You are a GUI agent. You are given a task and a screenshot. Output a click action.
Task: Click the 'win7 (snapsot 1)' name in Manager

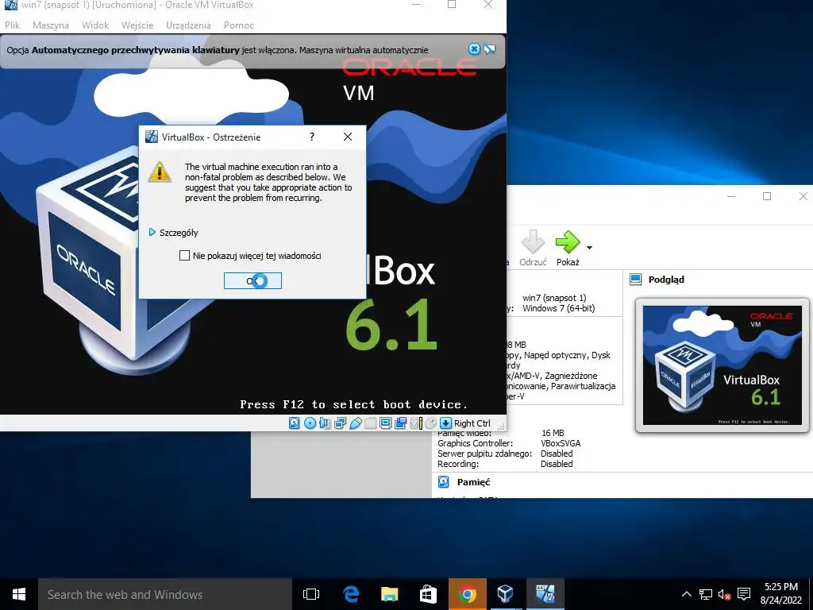coord(554,298)
